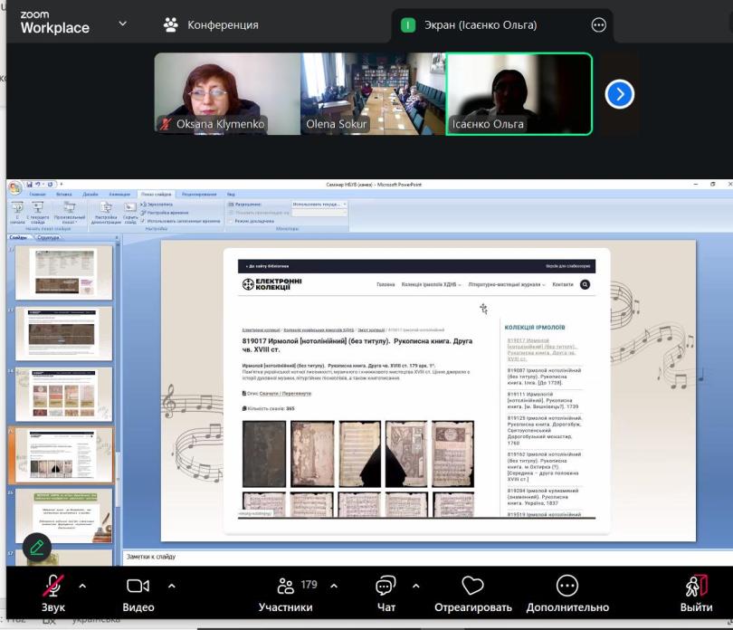Expand audio options arrow next to Звук
This screenshot has height=630, width=733.
[83, 586]
